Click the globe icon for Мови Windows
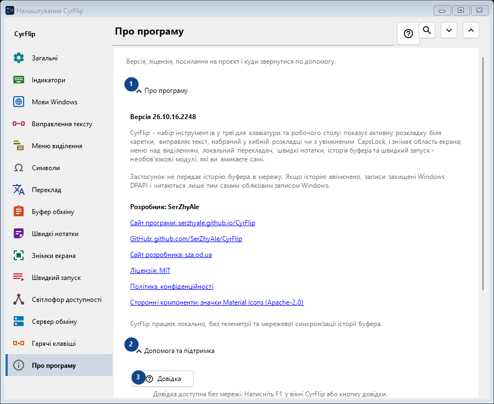 pos(19,102)
